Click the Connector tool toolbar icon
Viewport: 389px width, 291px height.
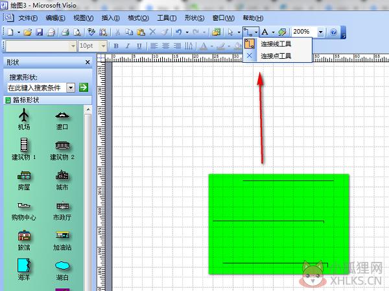(248, 32)
